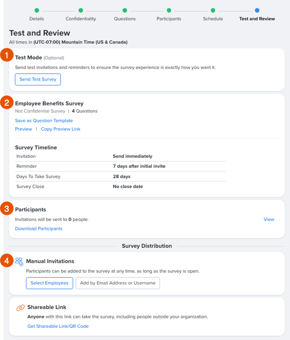Go to the Confidentiality step
Viewport: 290px width, 340px height.
click(81, 19)
